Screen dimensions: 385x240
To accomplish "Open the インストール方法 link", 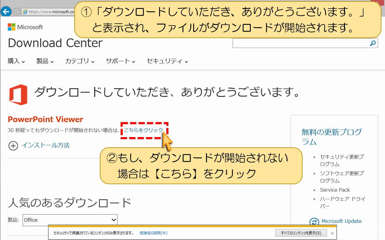I will [x=46, y=145].
